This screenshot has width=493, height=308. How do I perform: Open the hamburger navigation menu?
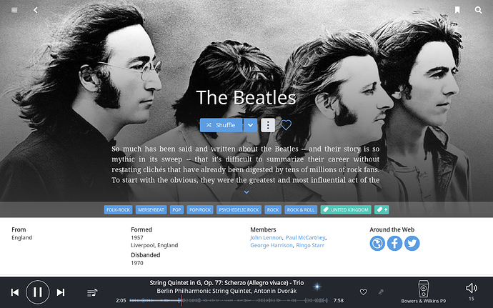point(14,10)
